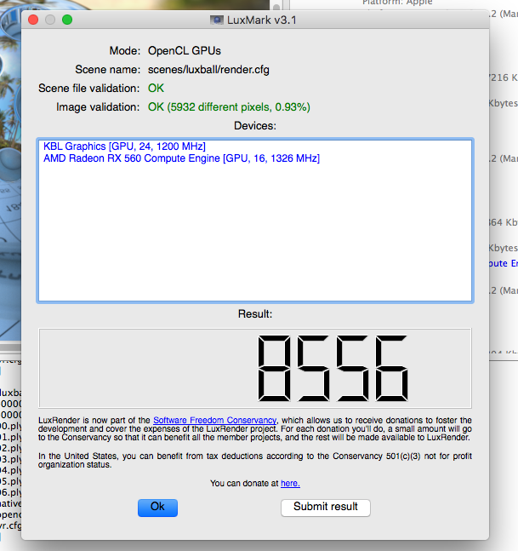Screen dimensions: 518x551
Task: Click the scene file validation OK value
Action: point(156,89)
